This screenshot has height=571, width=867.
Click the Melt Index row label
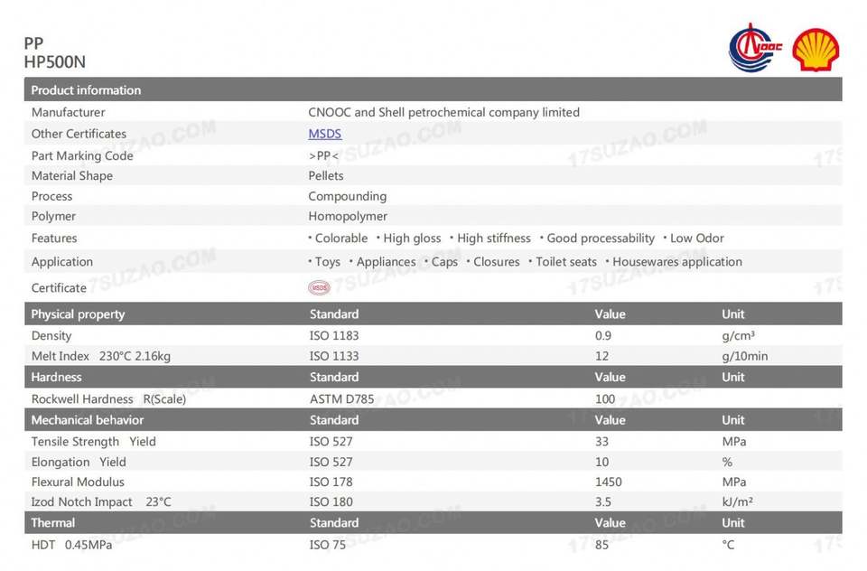[100, 356]
